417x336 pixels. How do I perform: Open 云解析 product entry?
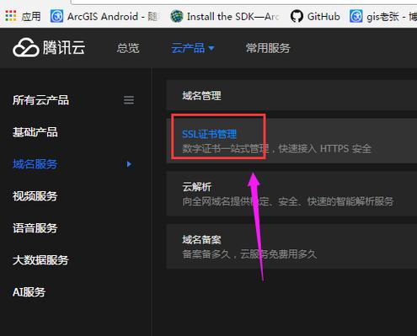coord(291,194)
